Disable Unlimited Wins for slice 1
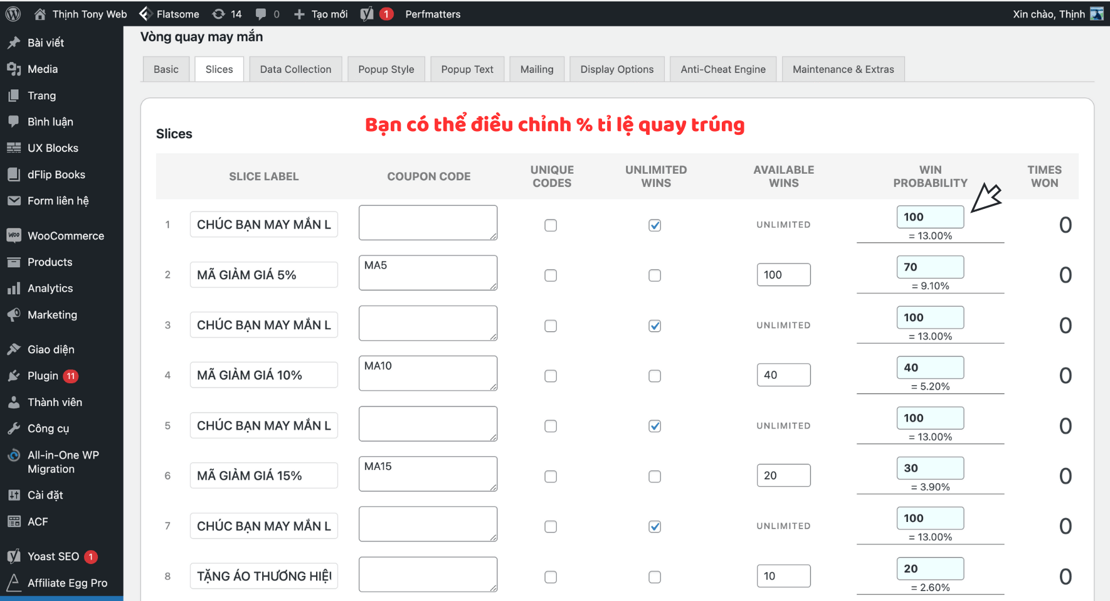 point(655,225)
